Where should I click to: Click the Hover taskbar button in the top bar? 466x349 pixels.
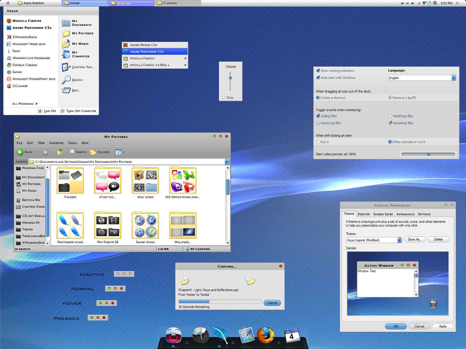[x=84, y=3]
